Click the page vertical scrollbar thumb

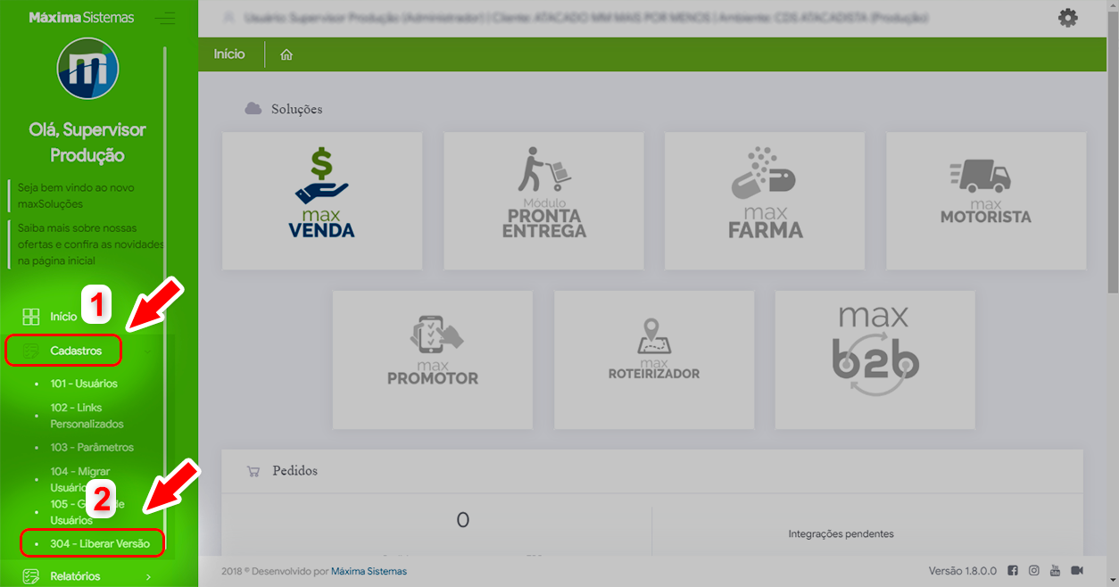1112,152
